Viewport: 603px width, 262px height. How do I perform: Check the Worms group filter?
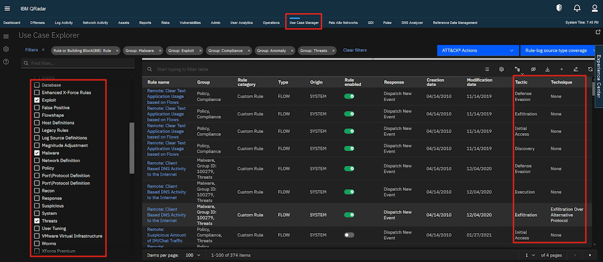pos(37,243)
